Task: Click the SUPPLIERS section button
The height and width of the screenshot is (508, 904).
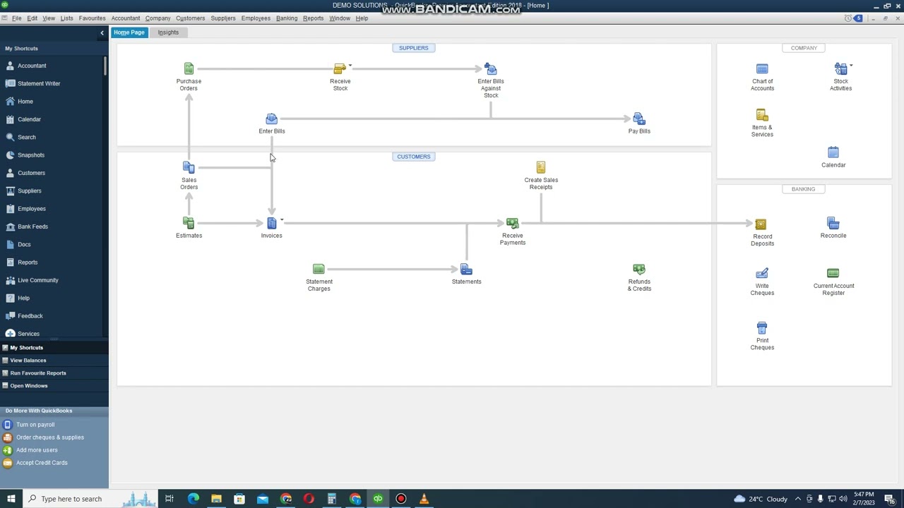Action: pyautogui.click(x=414, y=48)
